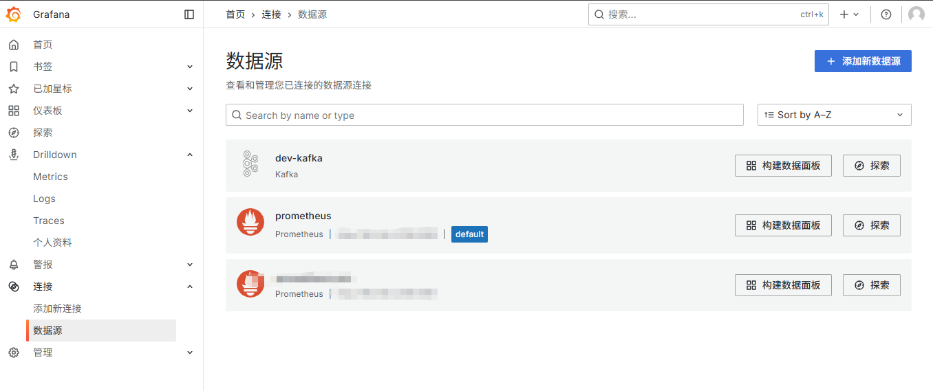933x391 pixels.
Task: Open the prometheus datasource name link
Action: [x=303, y=216]
